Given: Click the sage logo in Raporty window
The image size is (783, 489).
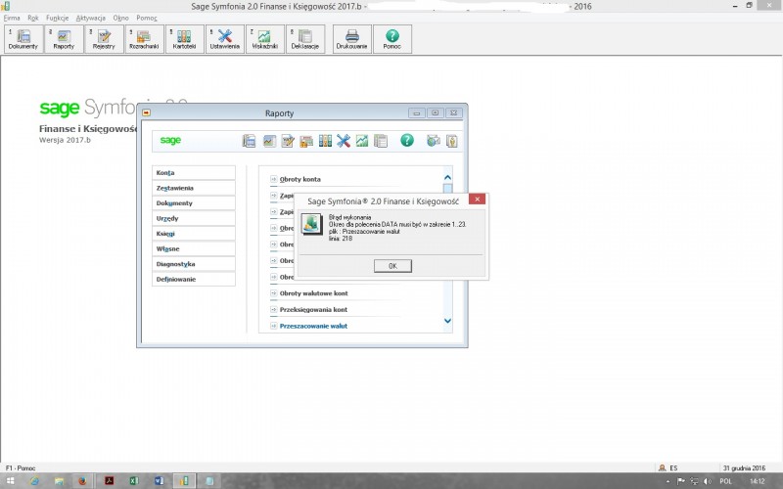Looking at the screenshot, I should point(170,140).
